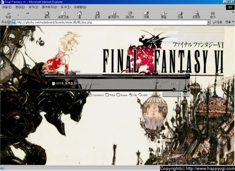Click the IE window title icon
Image resolution: width=235 pixels, height=171 pixels.
(2, 2)
